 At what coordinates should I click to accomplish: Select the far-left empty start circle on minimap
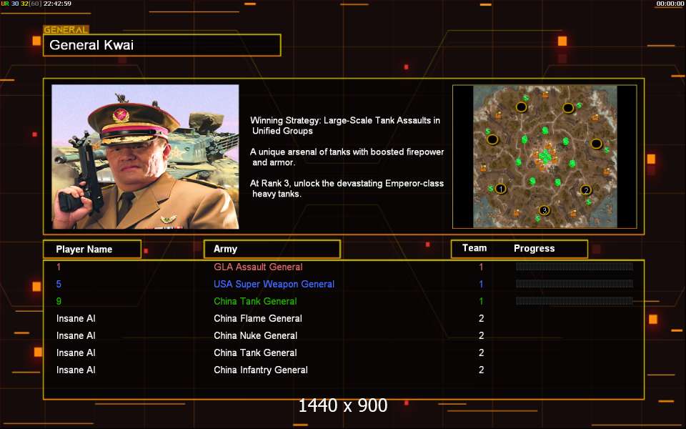[492, 139]
